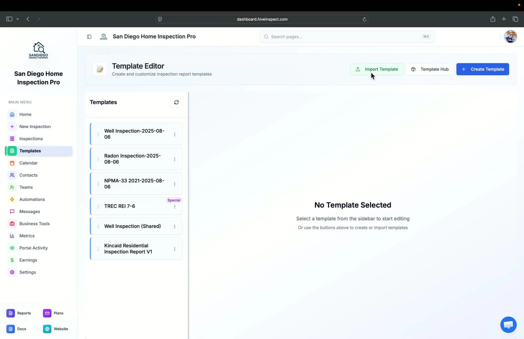This screenshot has height=339, width=524.
Task: Open Reports shortcut icon
Action: [10, 313]
